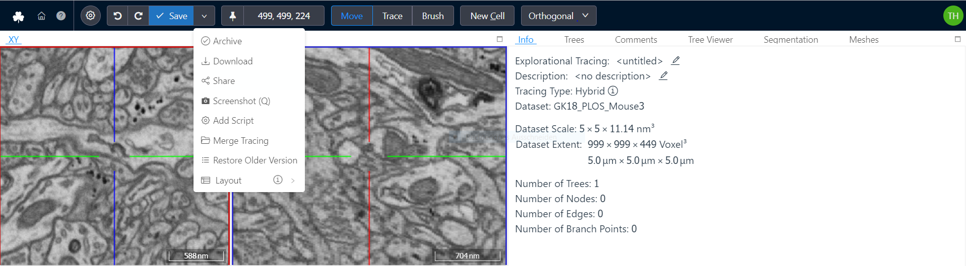Select the Trace tool
The width and height of the screenshot is (966, 266).
392,16
